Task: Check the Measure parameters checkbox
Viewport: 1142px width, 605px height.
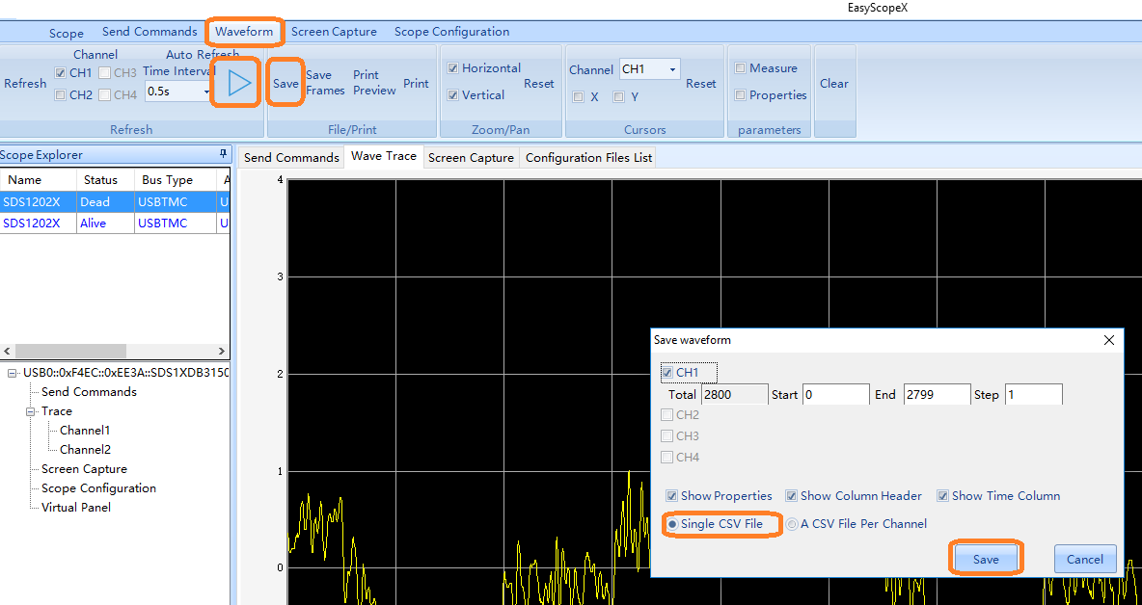Action: (741, 68)
